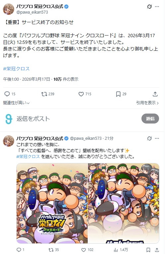Open 引用を表示 to view quotes

(147, 103)
